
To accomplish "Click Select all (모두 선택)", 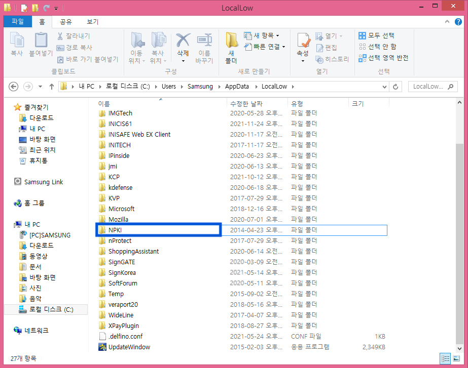I will 376,36.
